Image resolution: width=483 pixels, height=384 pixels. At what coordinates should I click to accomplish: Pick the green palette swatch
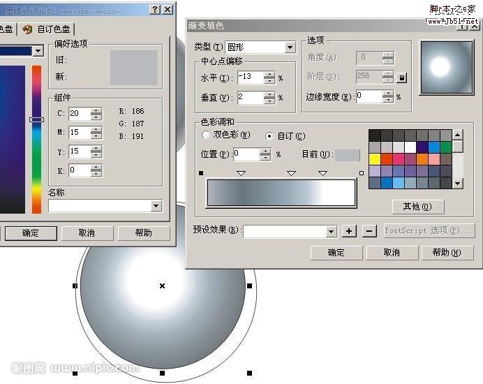tap(446, 147)
